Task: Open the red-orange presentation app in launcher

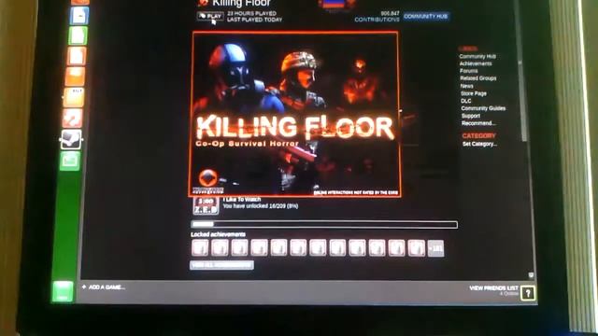Action: pos(77,56)
